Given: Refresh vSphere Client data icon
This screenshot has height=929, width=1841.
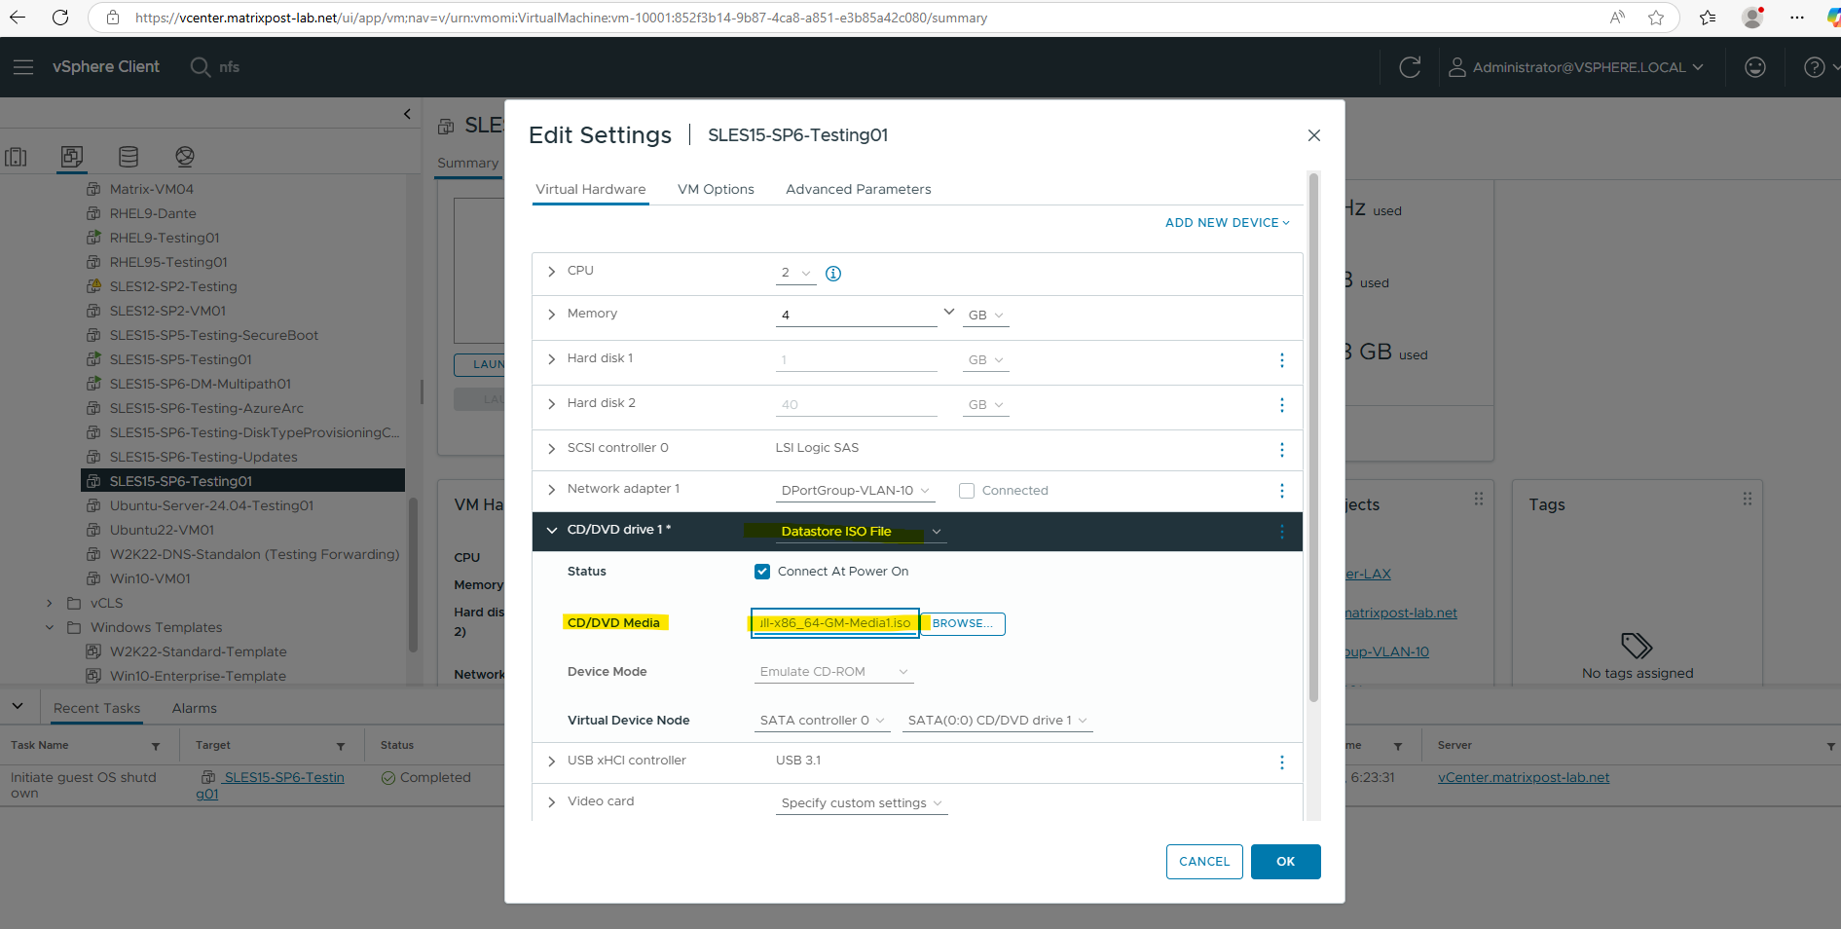Looking at the screenshot, I should point(1410,67).
